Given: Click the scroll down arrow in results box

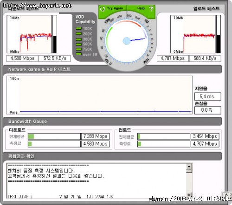Looking at the screenshot, I should (x=189, y=194).
